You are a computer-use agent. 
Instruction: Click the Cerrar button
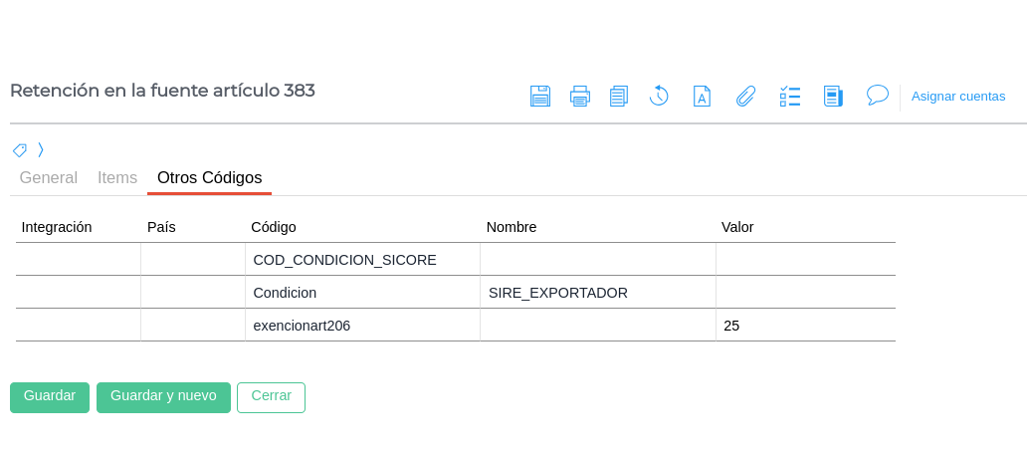[271, 396]
